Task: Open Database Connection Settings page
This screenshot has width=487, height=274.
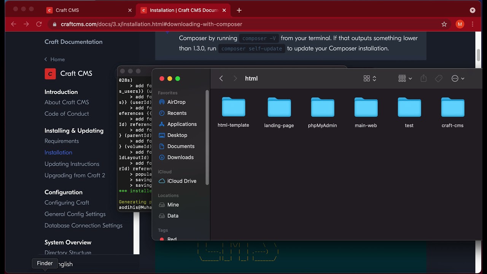Action: click(83, 225)
